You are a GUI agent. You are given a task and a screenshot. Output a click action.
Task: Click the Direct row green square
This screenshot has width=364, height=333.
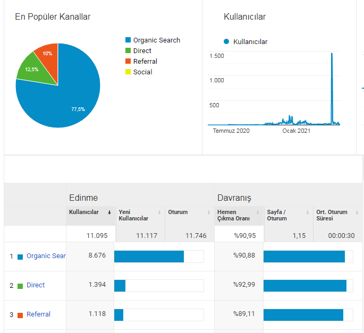point(20,286)
